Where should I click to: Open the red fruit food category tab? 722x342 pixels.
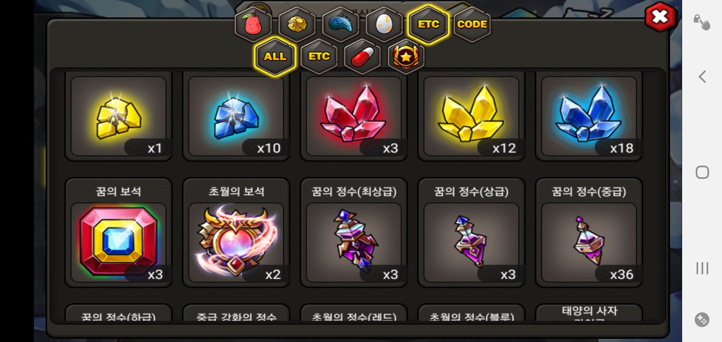coord(253,24)
